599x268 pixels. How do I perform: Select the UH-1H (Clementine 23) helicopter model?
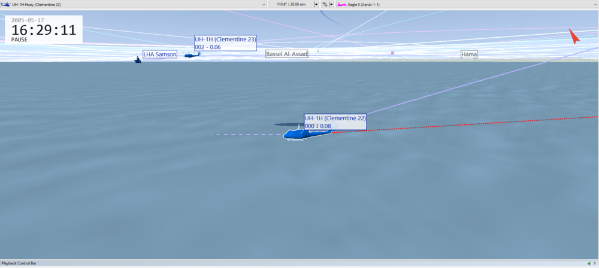192,55
